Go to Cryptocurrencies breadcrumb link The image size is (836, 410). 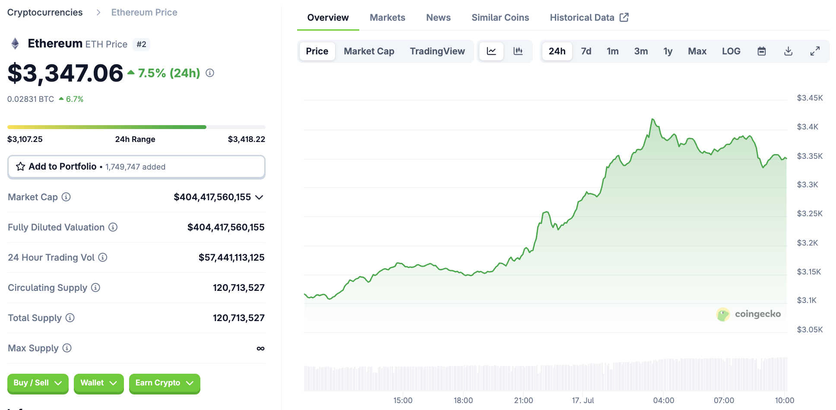point(45,13)
